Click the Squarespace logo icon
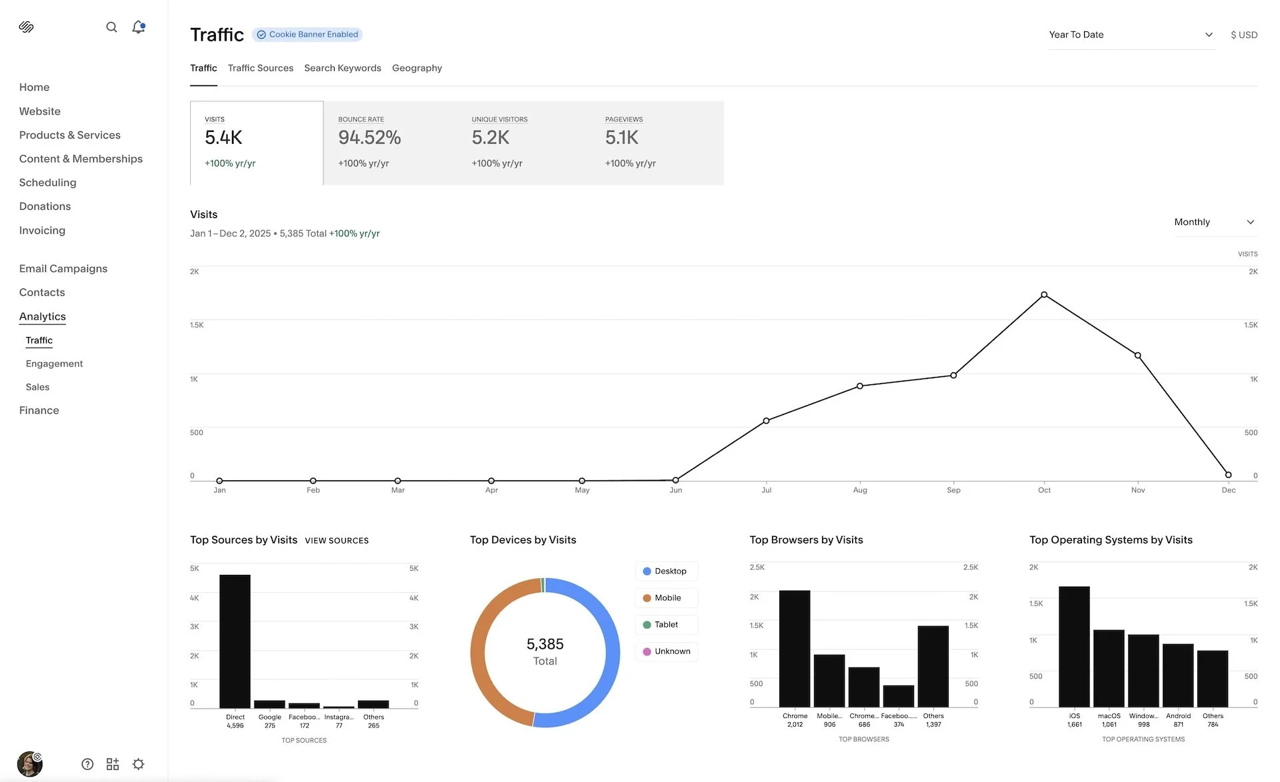 coord(26,27)
